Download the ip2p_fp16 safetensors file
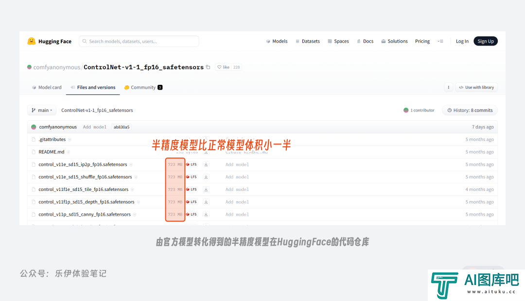 coord(206,164)
